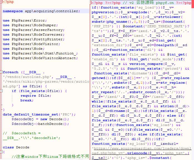Click the '$__ixedurl=' variable
194x160 pixels.
click(167, 144)
